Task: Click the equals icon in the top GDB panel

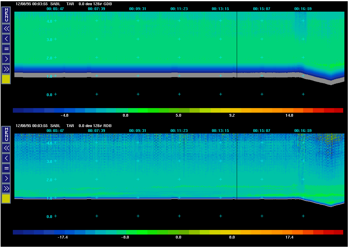Action: [6, 49]
